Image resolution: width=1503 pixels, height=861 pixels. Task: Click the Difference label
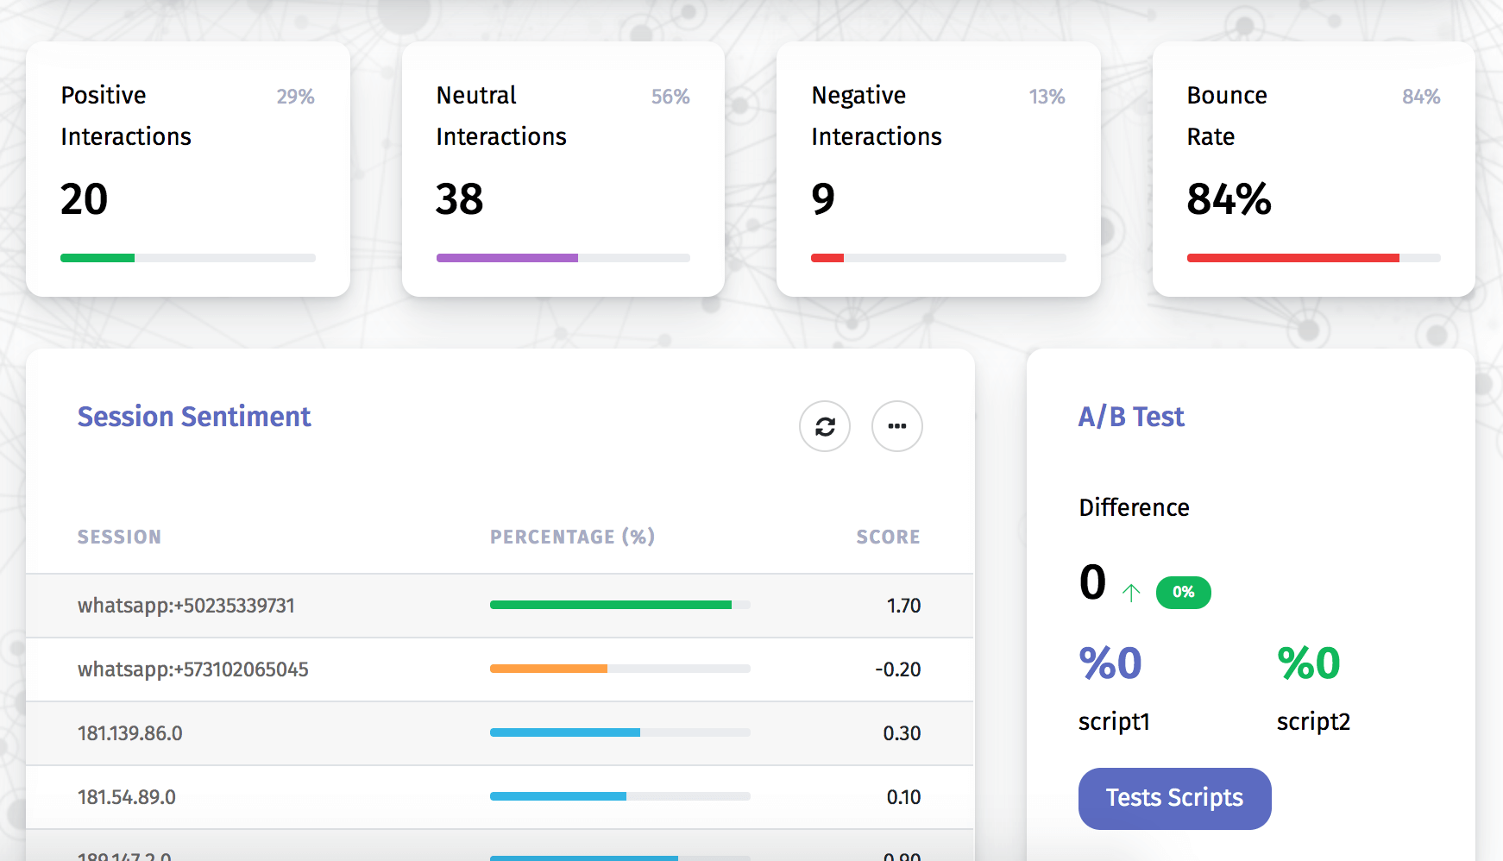point(1134,507)
